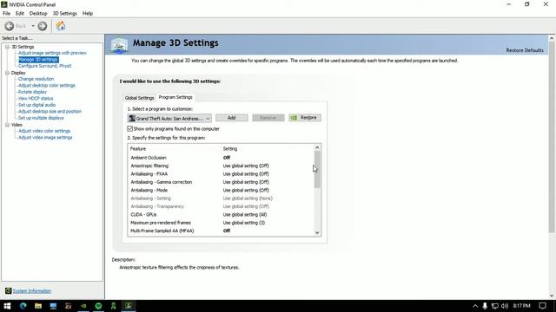Open Configure Surround, PhysX
This screenshot has width=556, height=312.
pos(44,66)
